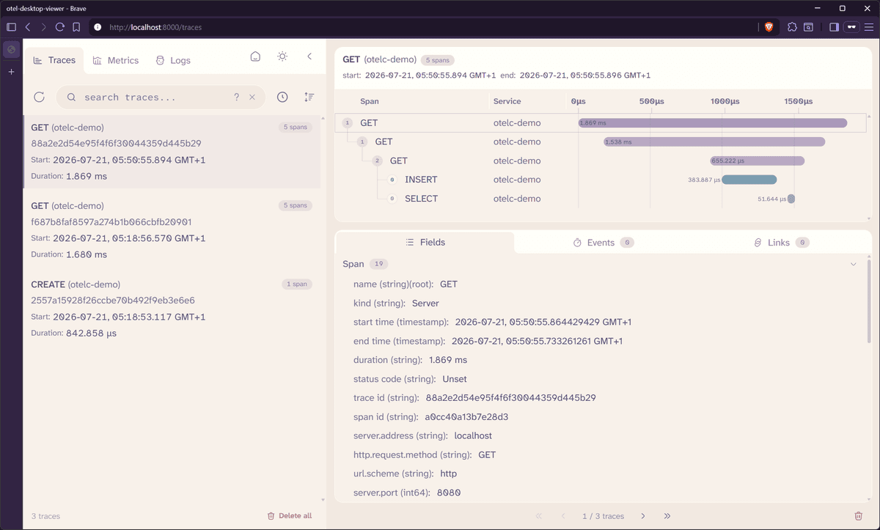The width and height of the screenshot is (880, 530).
Task: Delete the current trace with trash icon
Action: 859,516
